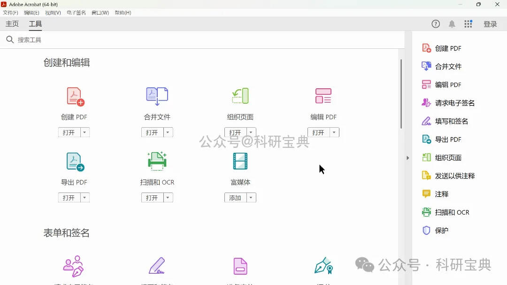Select 导出 PDF in right sidebar

[x=442, y=139]
